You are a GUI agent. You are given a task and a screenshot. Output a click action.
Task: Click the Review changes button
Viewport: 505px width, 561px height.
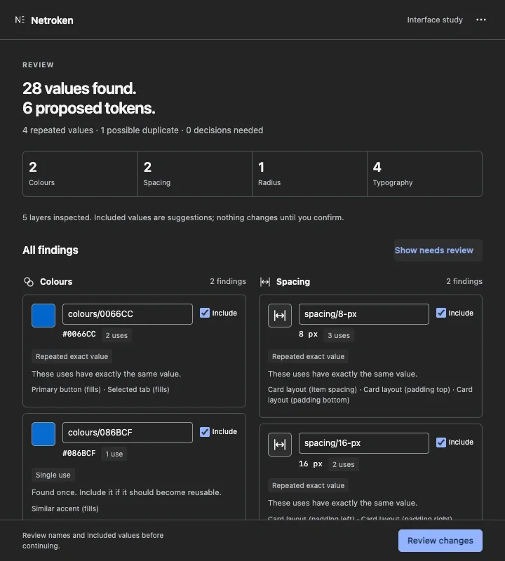point(440,541)
